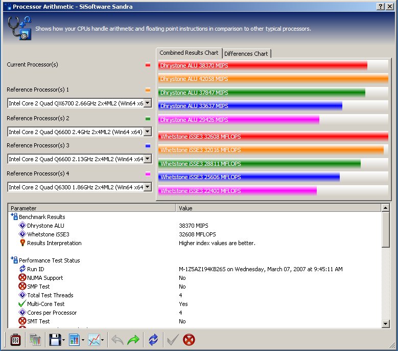This screenshot has height=351, width=398.
Task: Click the grey checkmark OK icon
Action: 173,340
